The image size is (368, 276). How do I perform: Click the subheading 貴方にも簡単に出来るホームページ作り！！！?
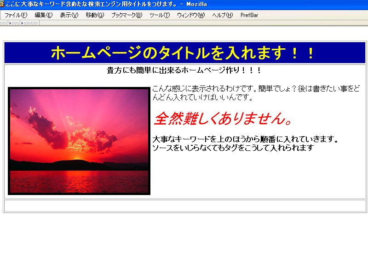pos(184,70)
